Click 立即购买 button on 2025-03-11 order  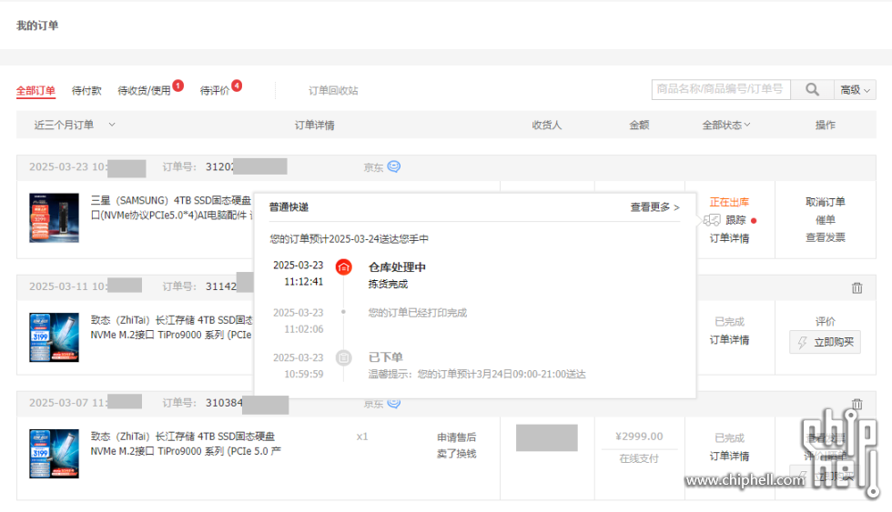825,342
